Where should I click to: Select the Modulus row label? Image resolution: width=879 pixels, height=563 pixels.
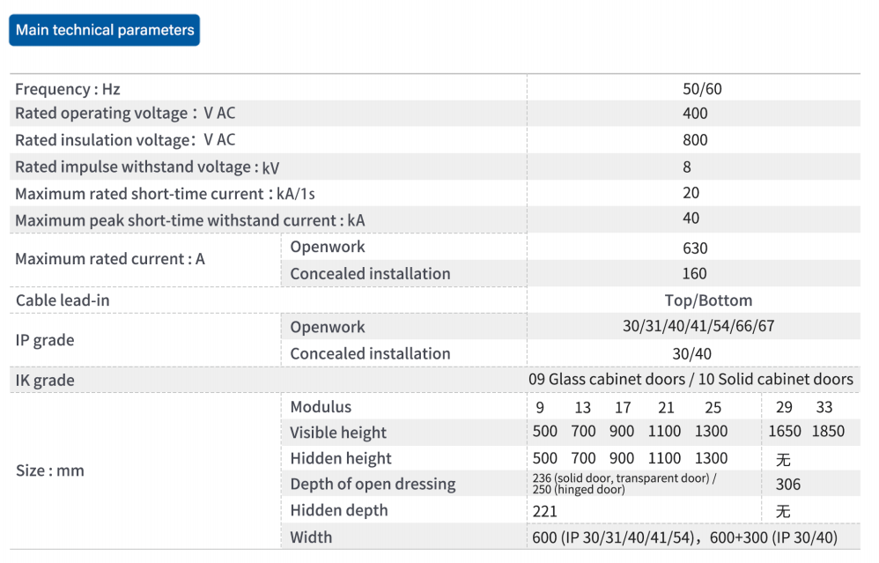point(321,406)
